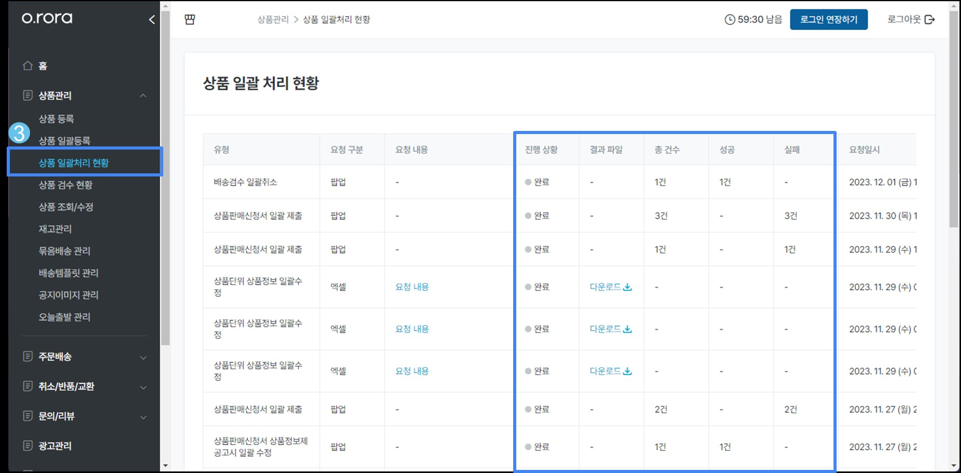Open the 상품 일괄처리 현황 menu item

tap(74, 163)
